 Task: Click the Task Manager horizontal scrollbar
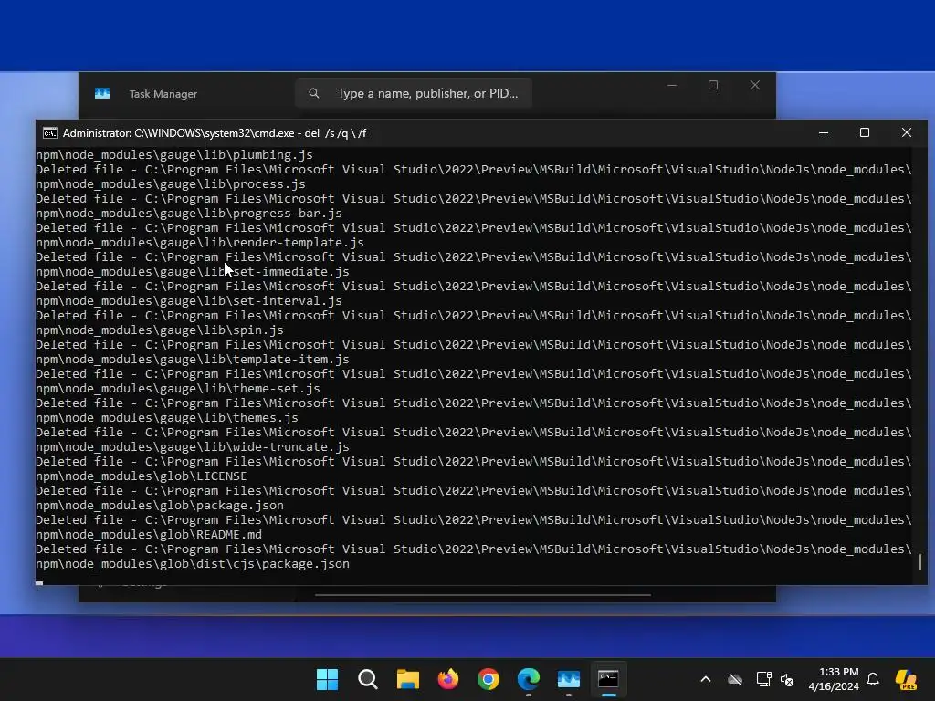click(x=482, y=594)
